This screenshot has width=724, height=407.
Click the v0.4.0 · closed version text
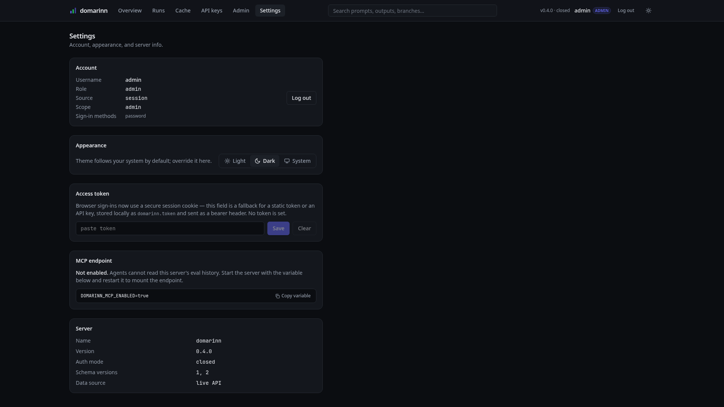coord(555,11)
